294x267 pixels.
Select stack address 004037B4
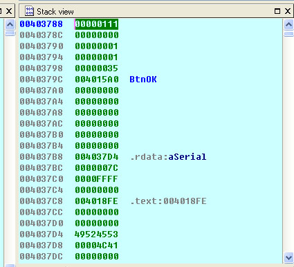pyautogui.click(x=41, y=146)
